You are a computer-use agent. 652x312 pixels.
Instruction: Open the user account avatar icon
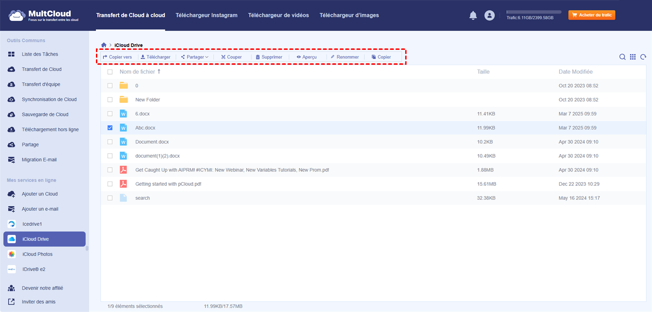(x=489, y=15)
